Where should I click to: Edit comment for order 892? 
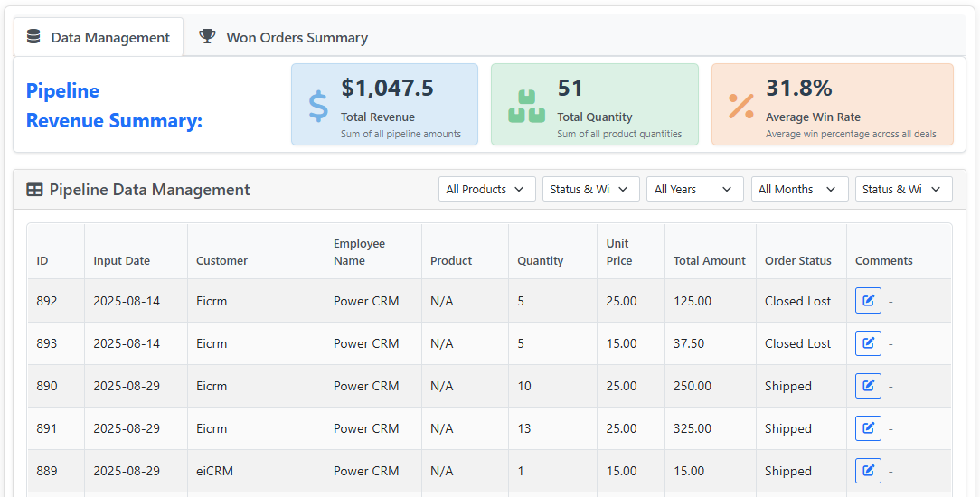tap(868, 300)
